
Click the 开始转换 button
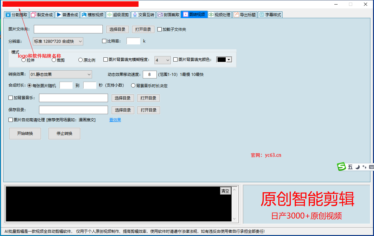25,133
